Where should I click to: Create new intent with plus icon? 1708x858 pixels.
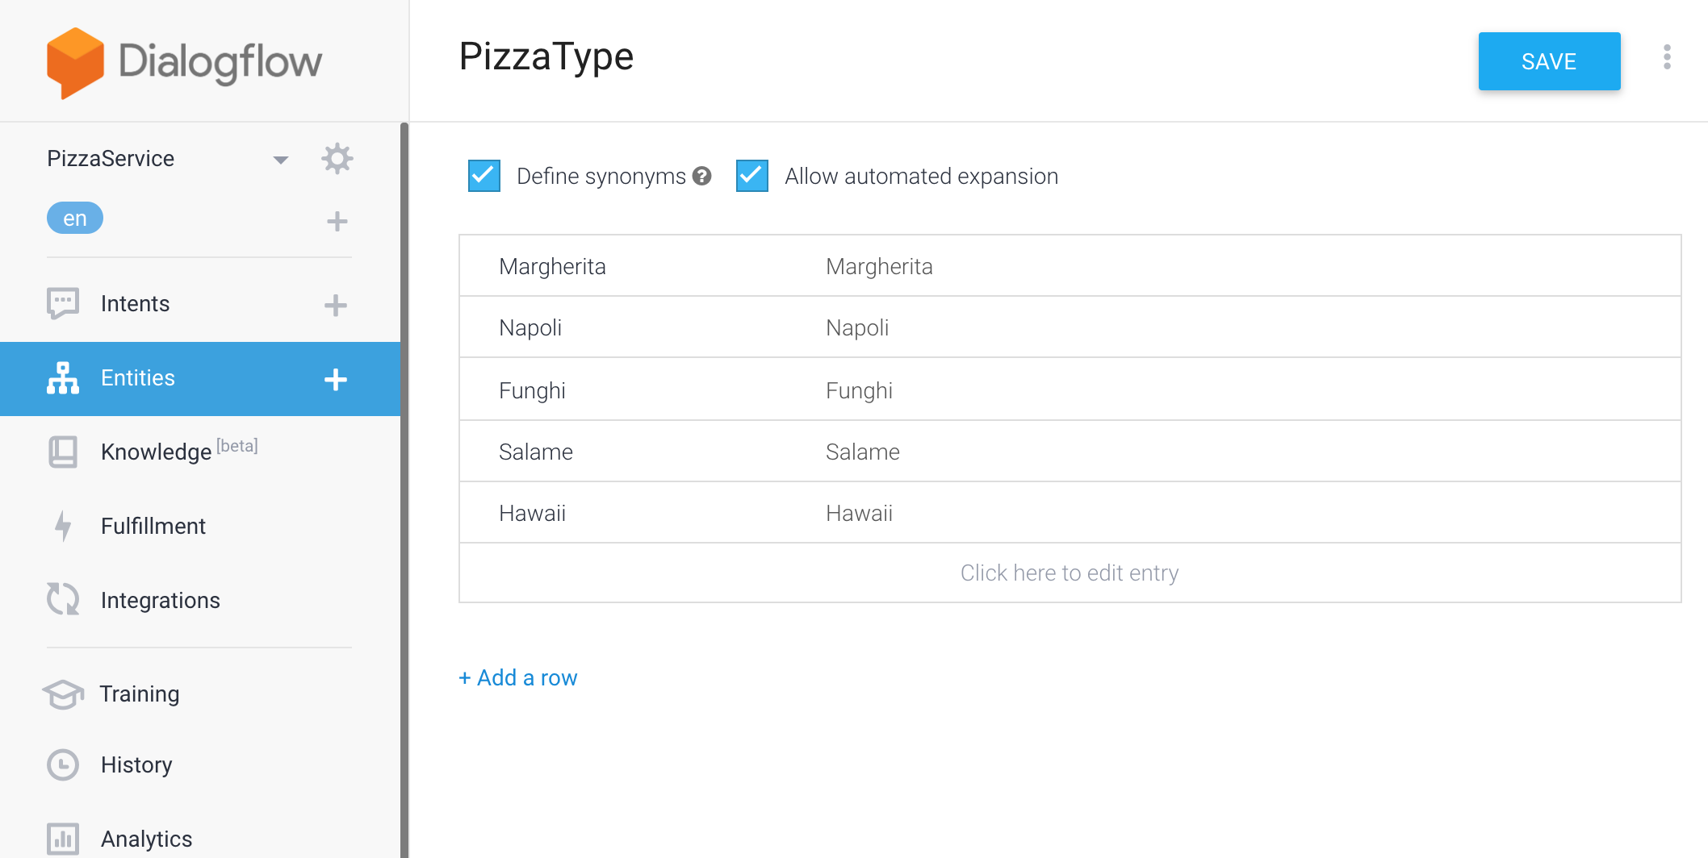[x=336, y=305]
